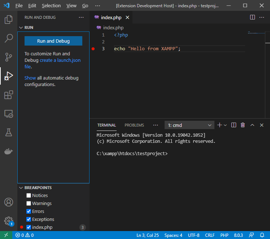Click the remote window indicator in status bar
The width and height of the screenshot is (270, 239).
tap(6, 235)
